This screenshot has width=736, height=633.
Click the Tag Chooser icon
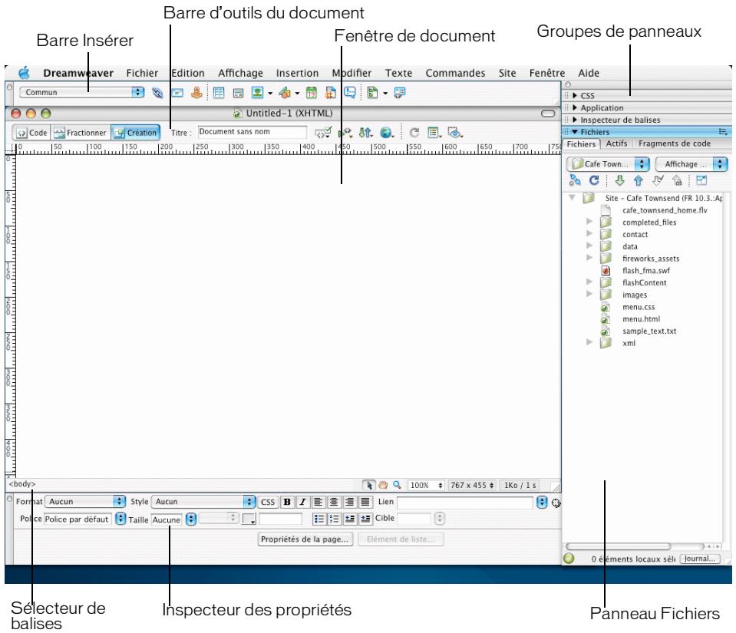click(x=399, y=93)
